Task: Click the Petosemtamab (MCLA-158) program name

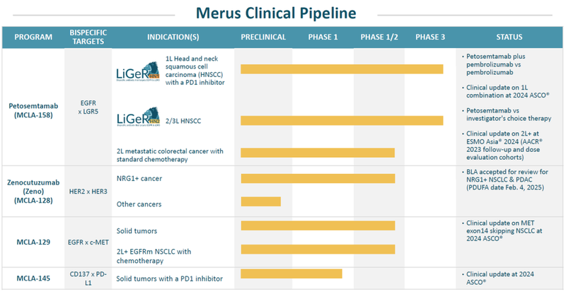Action: coord(32,111)
